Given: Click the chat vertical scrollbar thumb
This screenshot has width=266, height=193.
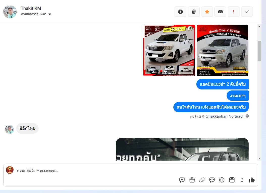Looking at the screenshot, I should 259,51.
